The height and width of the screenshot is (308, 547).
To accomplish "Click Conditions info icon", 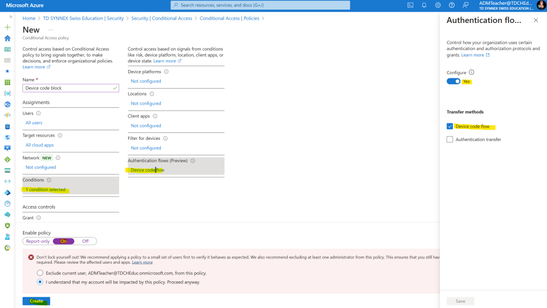I will (49, 180).
